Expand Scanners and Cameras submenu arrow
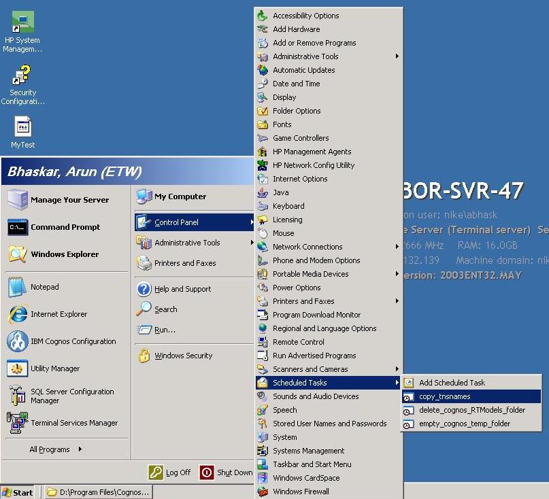Viewport: 549px width, 499px height. (x=397, y=369)
